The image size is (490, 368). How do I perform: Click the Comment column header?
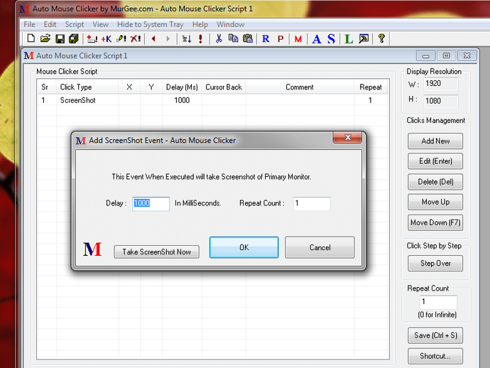pos(300,87)
